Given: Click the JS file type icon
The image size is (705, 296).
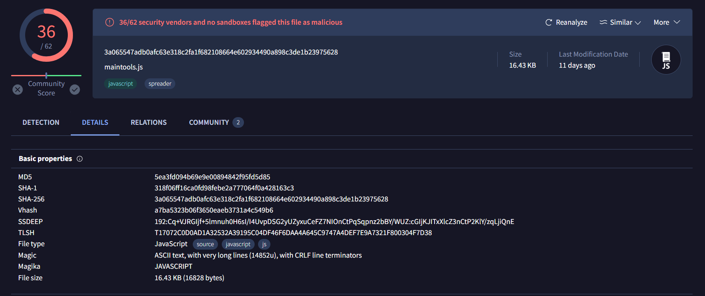Looking at the screenshot, I should point(666,60).
